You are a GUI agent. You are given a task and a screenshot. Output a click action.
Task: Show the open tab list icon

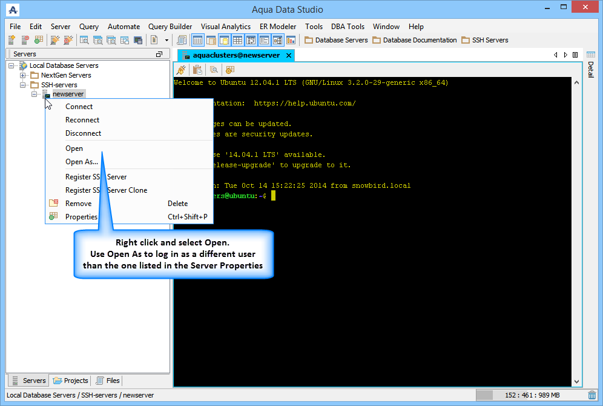tap(575, 55)
